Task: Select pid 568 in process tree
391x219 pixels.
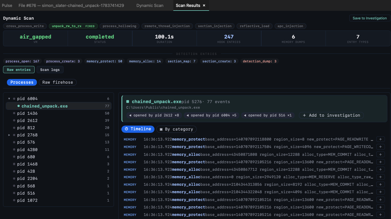Action: click(x=59, y=186)
